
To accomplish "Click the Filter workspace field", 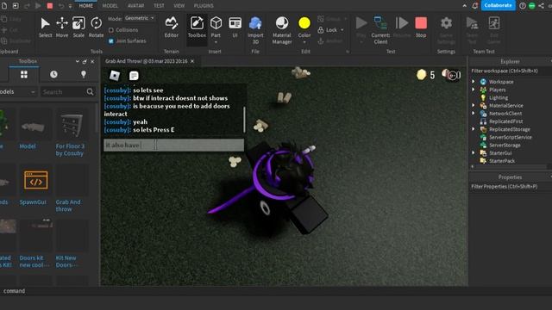I will [511, 71].
